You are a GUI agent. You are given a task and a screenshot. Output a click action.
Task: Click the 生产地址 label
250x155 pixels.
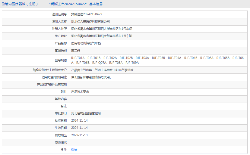[x=61, y=36]
